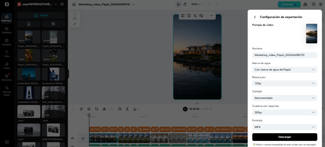This screenshot has width=325, height=147.
Task: Open the Subtítulos sidebar panel
Action: [6, 30]
